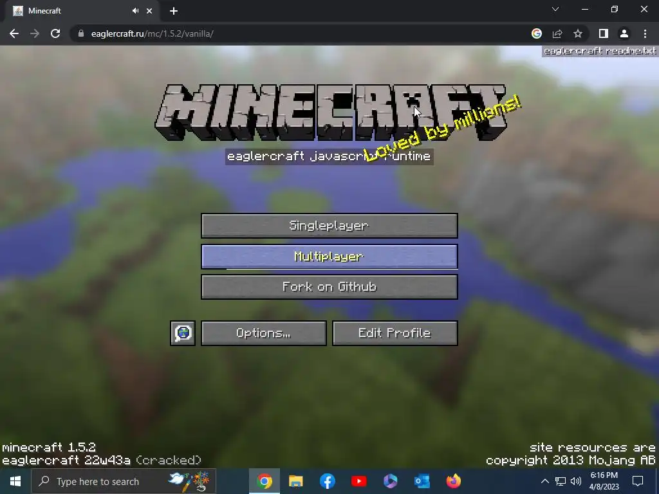Click the 'Loved by millions!' splash text
The width and height of the screenshot is (659, 494).
[442, 128]
